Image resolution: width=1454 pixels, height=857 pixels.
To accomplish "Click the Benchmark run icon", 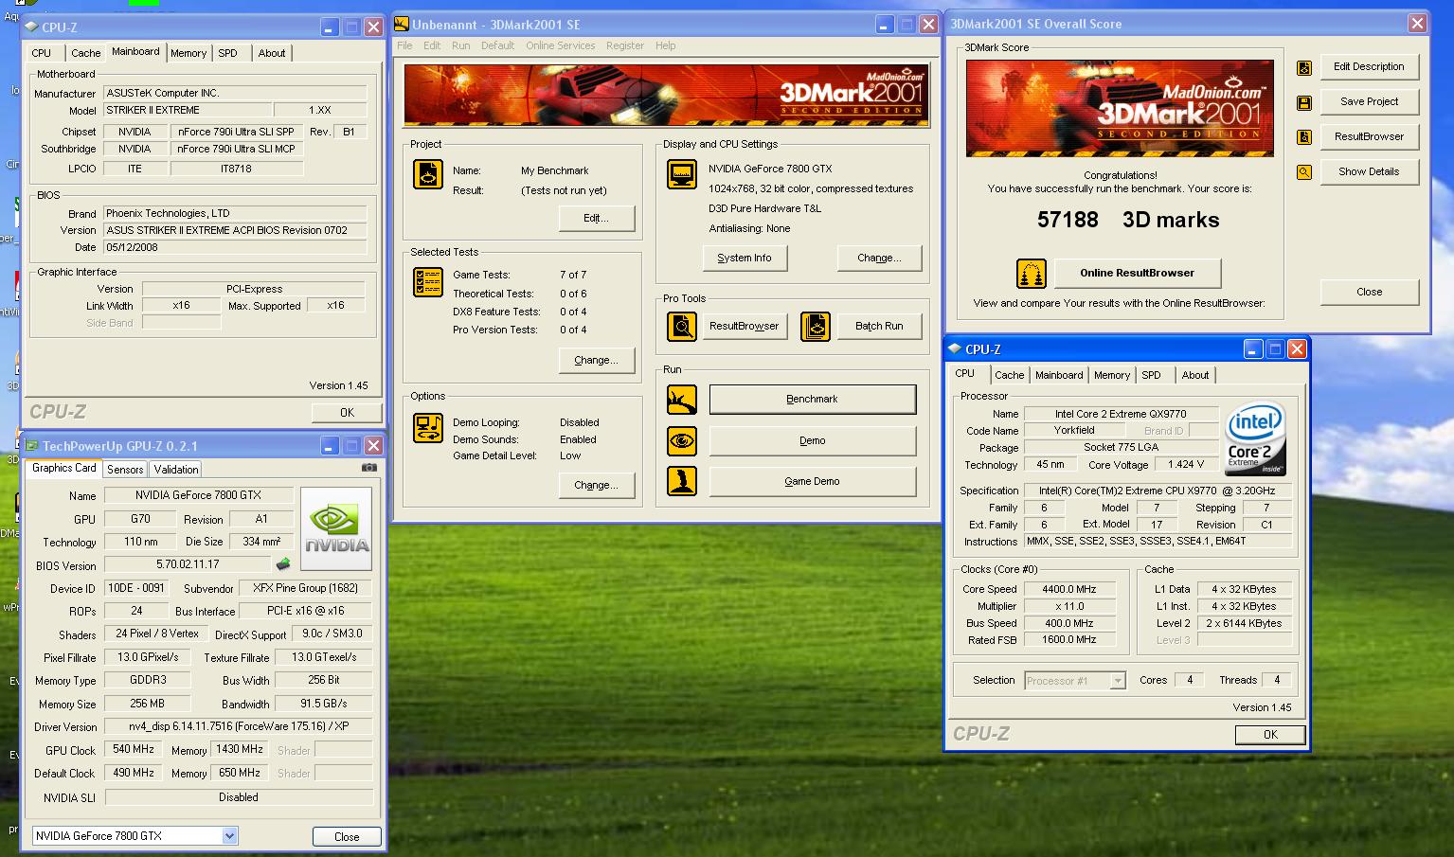I will coord(682,400).
